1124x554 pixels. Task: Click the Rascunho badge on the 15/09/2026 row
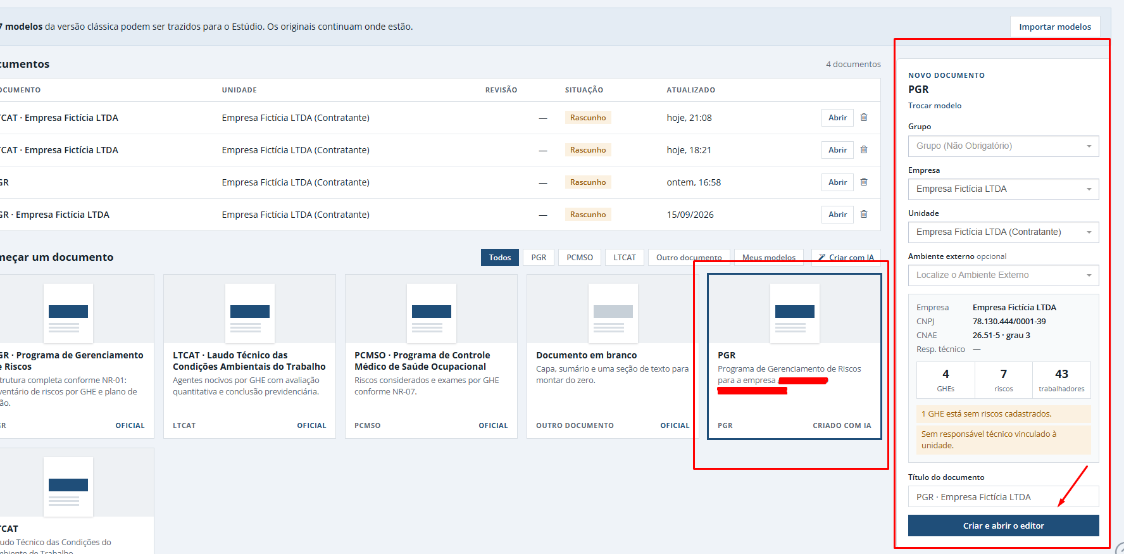(588, 215)
